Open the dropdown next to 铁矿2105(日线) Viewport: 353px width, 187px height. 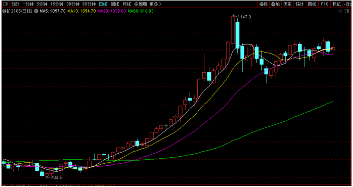pyautogui.click(x=36, y=11)
